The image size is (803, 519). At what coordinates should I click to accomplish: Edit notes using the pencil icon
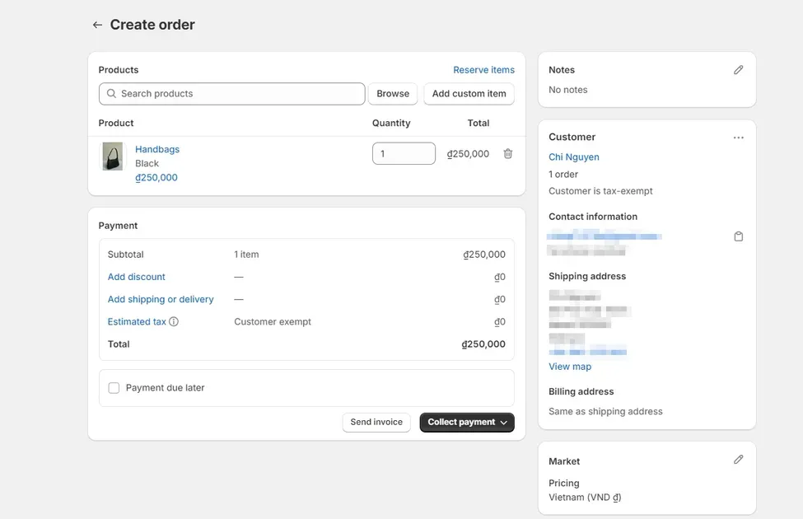(738, 70)
